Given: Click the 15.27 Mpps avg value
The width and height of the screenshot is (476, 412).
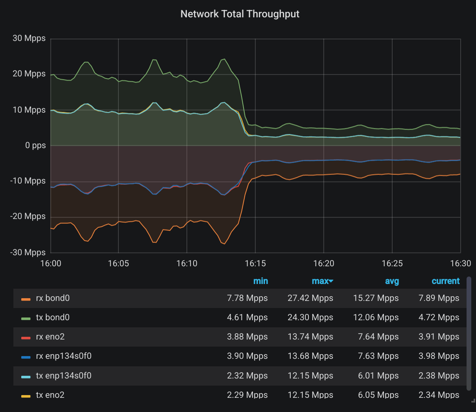Looking at the screenshot, I should (376, 298).
